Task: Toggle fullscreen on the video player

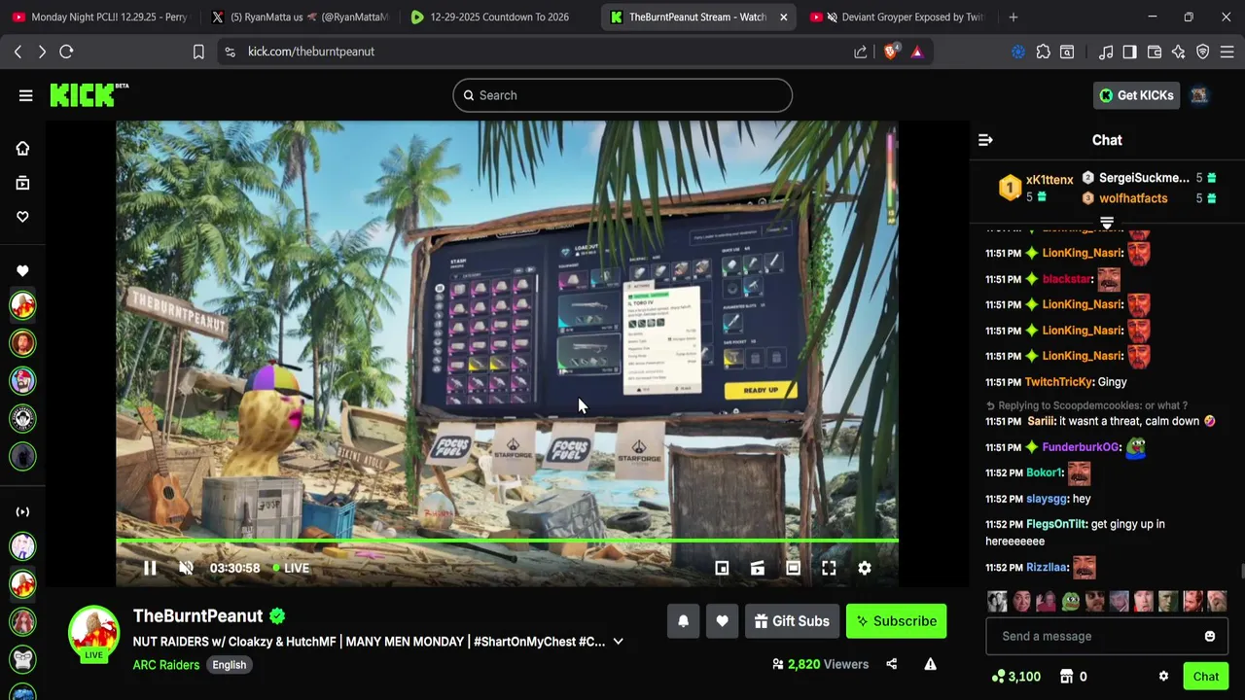Action: coord(829,568)
